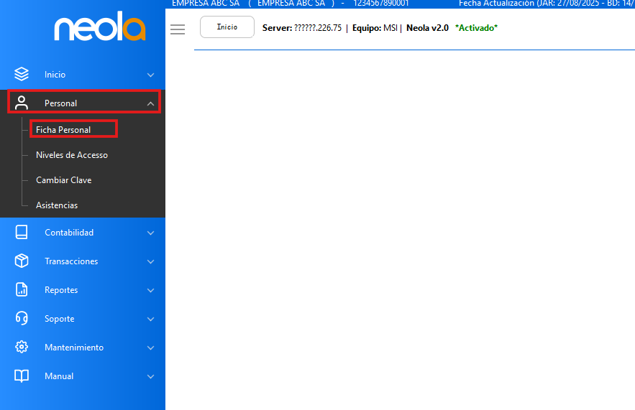Expand the Mantenimiento chevron arrow
This screenshot has height=410, width=635.
click(150, 348)
